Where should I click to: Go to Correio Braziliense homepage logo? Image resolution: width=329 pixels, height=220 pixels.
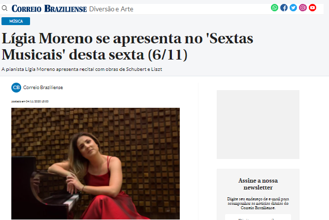pos(49,9)
